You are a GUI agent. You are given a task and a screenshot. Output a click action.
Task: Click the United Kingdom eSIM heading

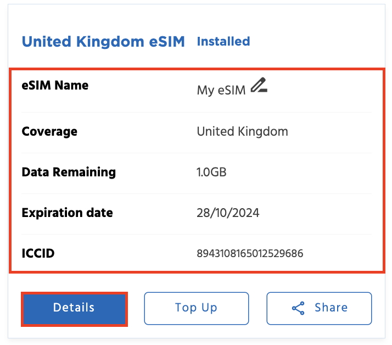pos(103,41)
